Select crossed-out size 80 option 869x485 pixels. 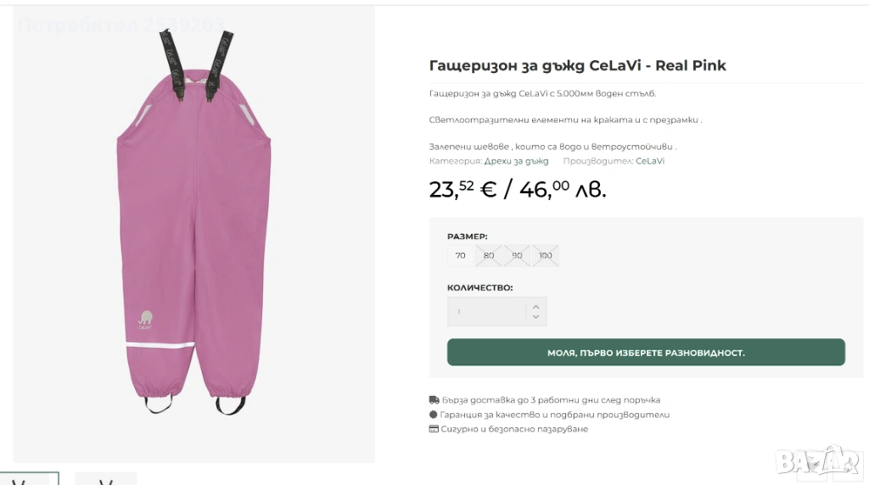tap(488, 256)
